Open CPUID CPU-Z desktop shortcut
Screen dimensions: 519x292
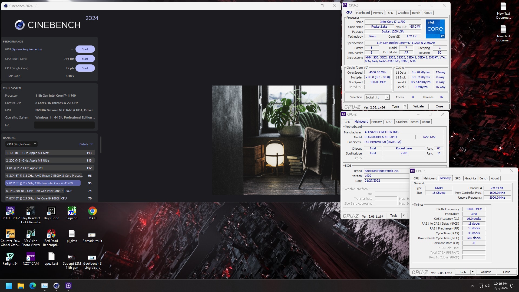[x=10, y=213]
